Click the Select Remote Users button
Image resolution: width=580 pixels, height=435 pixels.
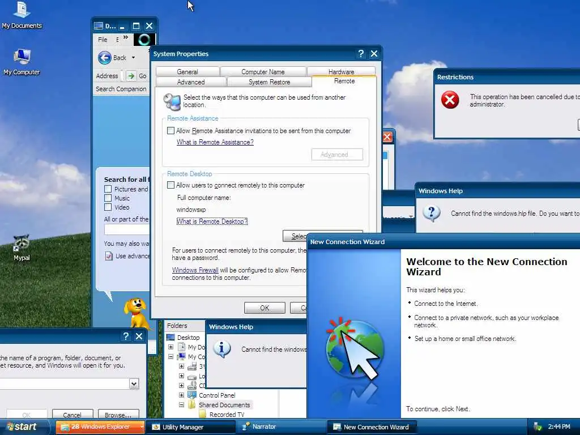pyautogui.click(x=295, y=236)
